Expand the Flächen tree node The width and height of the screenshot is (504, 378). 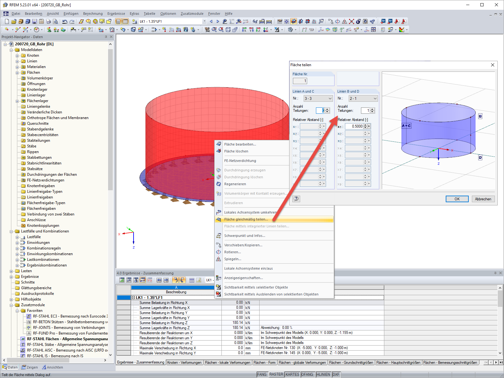coord(17,72)
